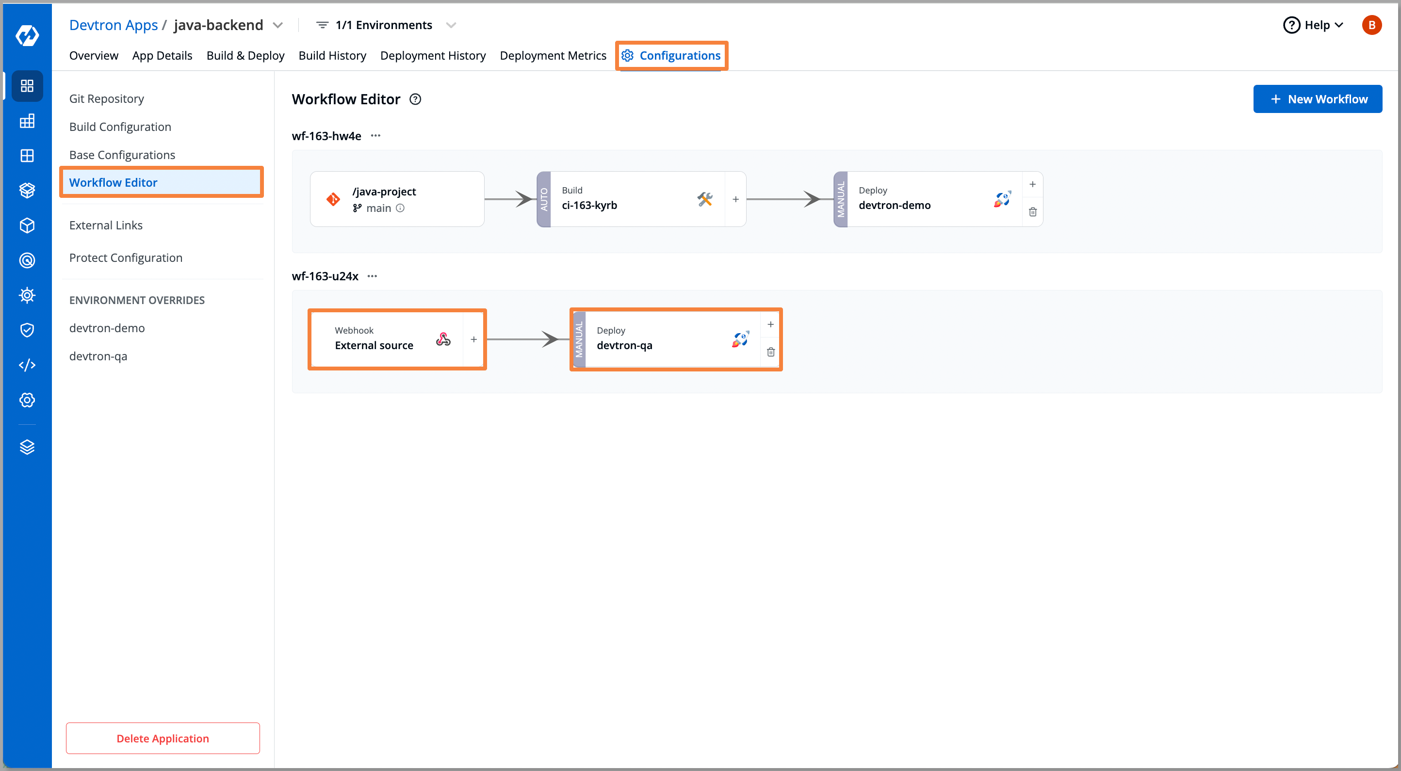The width and height of the screenshot is (1401, 771).
Task: Click webhook icon in External source node
Action: (443, 339)
